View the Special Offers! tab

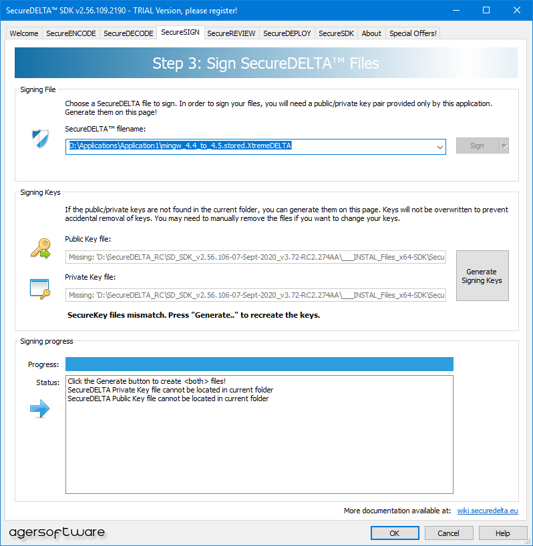coord(413,33)
